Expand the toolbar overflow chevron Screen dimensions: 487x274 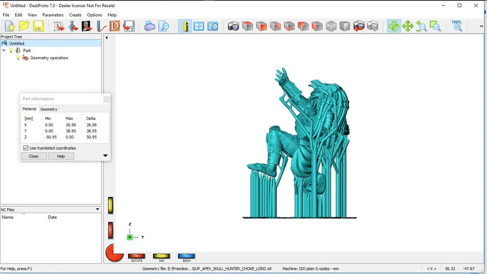pyautogui.click(x=482, y=27)
